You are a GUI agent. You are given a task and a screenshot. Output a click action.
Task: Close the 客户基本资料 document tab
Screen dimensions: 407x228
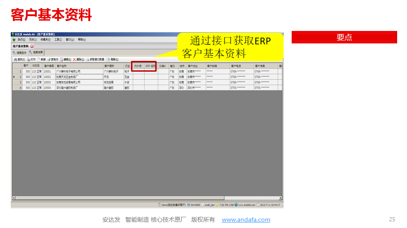click(32, 46)
